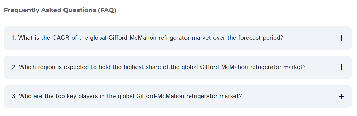Click the number '3.' of third question
Image resolution: width=357 pixels, height=116 pixels.
(x=15, y=96)
